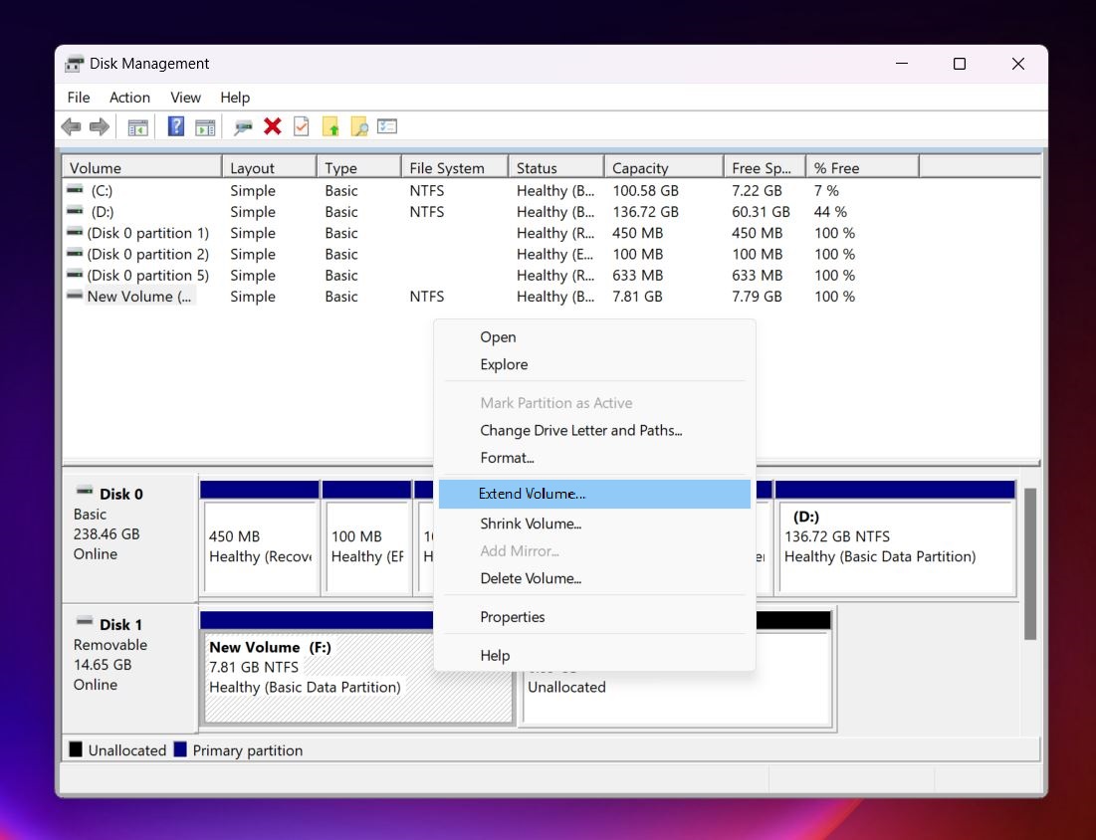Choose Shrink Volume... from context menu

[x=594, y=524]
